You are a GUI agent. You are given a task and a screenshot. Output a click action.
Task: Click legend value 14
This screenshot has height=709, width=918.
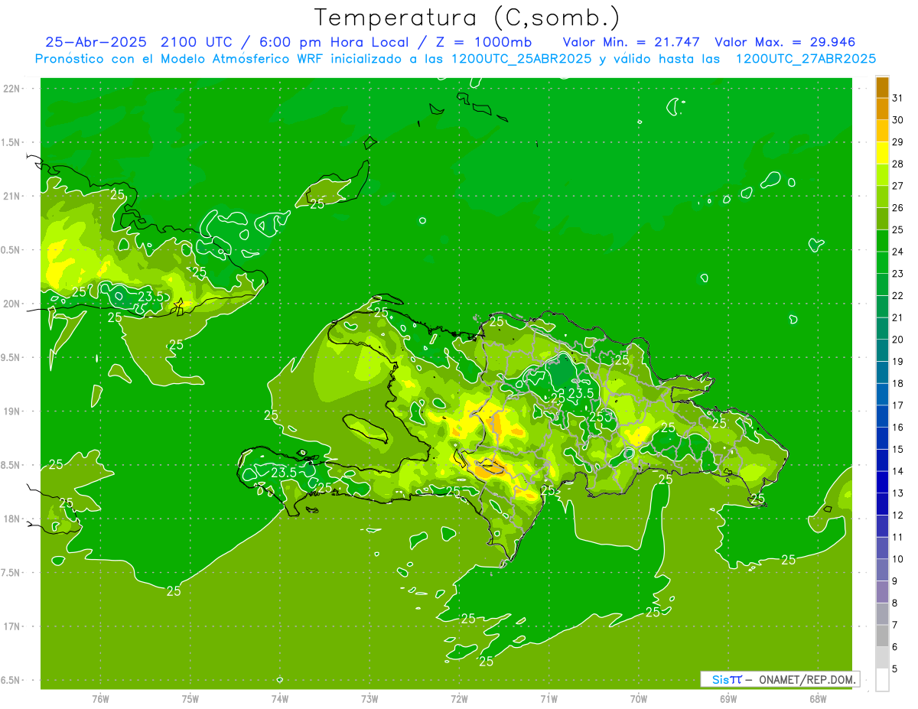[x=897, y=471]
